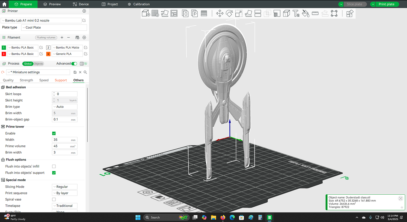Activate the Color painting bucket tool
The image size is (407, 222).
point(306,13)
